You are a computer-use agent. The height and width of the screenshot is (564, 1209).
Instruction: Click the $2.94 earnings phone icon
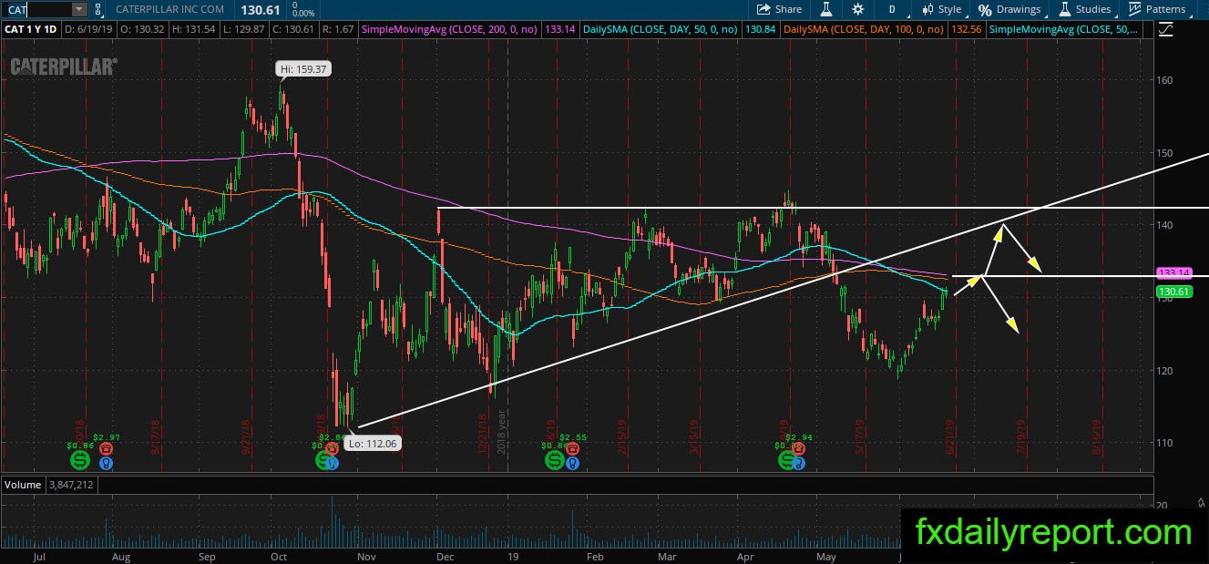799,447
